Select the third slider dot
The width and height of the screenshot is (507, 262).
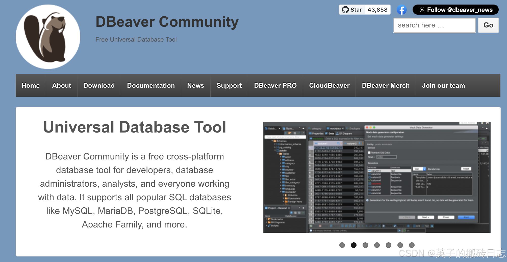coord(365,245)
